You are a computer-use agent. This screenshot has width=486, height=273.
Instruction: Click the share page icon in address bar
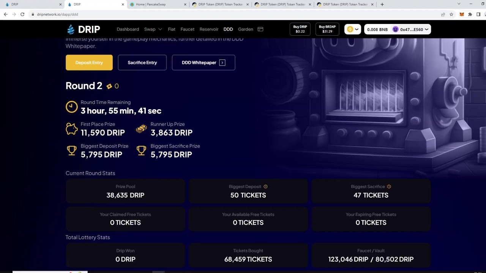click(x=443, y=14)
